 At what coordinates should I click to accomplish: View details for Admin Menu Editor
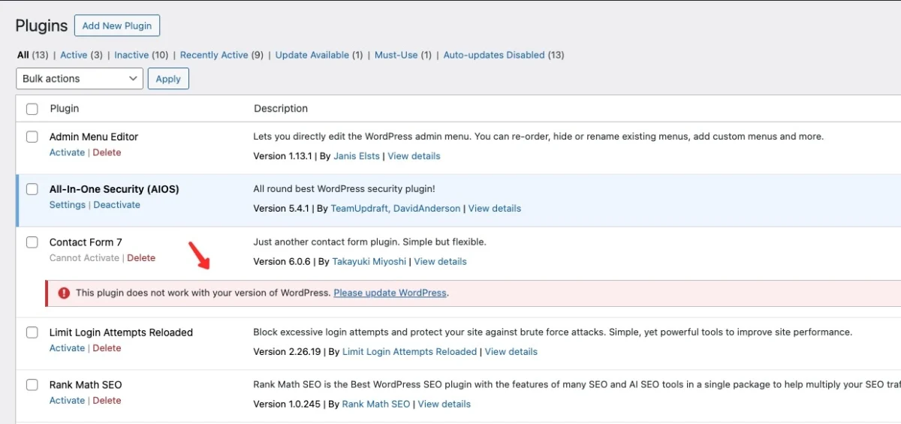coord(414,156)
